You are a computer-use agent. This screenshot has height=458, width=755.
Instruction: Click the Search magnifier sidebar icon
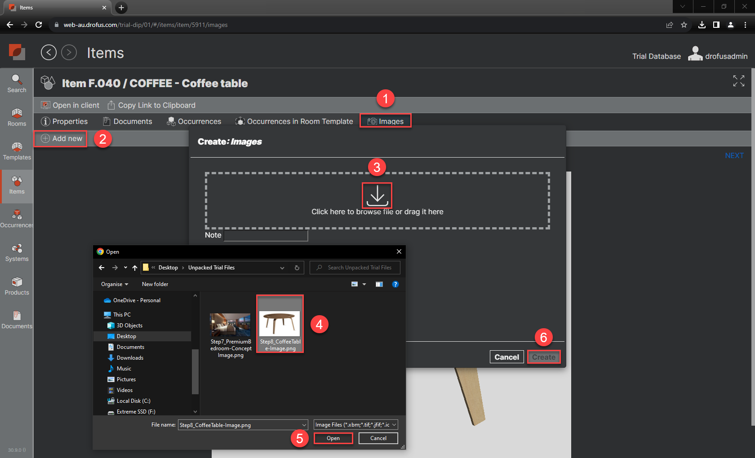(x=17, y=84)
